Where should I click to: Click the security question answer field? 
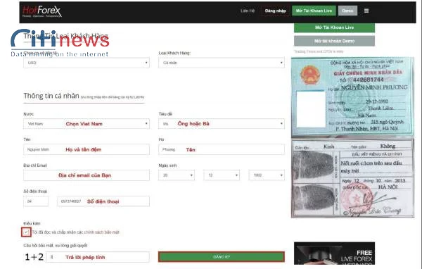(98, 257)
